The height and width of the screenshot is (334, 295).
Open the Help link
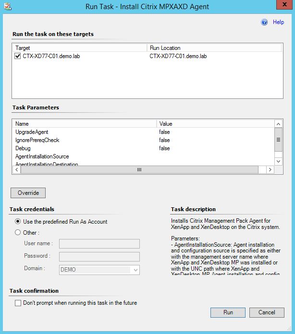278,22
